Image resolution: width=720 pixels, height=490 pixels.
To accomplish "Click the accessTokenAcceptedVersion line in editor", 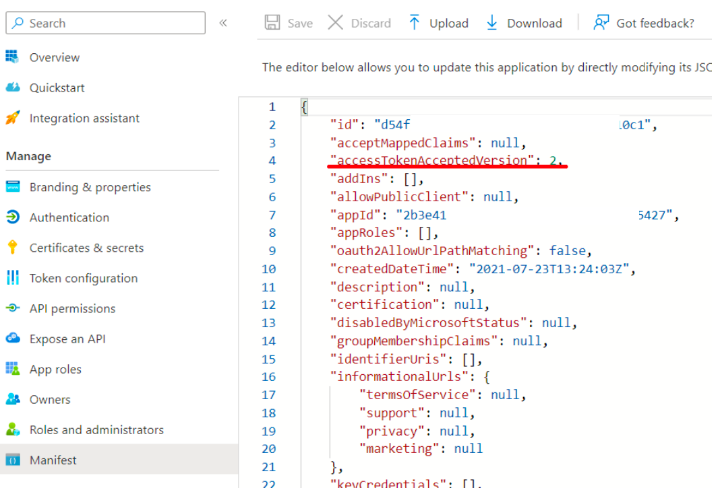I will click(446, 160).
